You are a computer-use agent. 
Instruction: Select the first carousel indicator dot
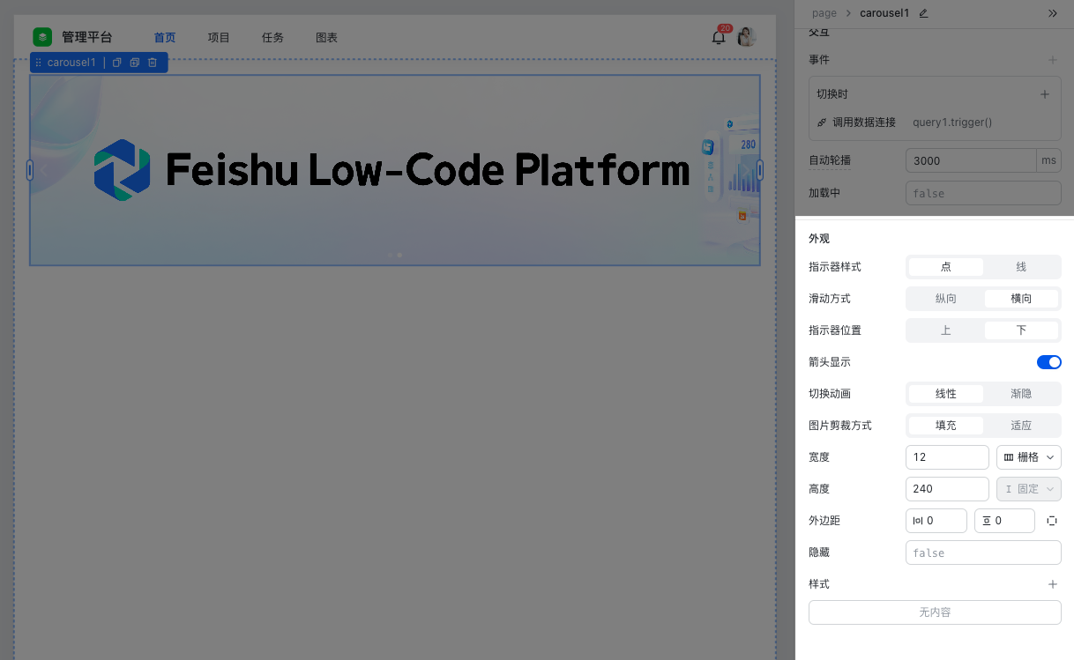[391, 255]
